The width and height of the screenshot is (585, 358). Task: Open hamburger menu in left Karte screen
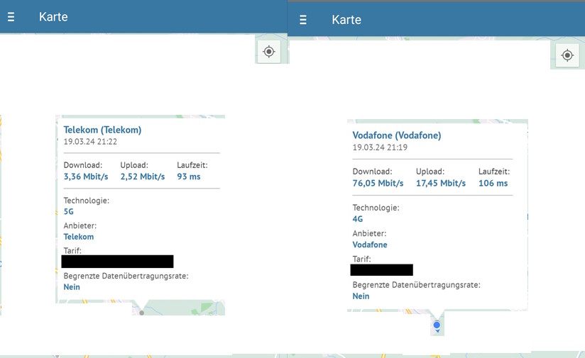coord(11,17)
